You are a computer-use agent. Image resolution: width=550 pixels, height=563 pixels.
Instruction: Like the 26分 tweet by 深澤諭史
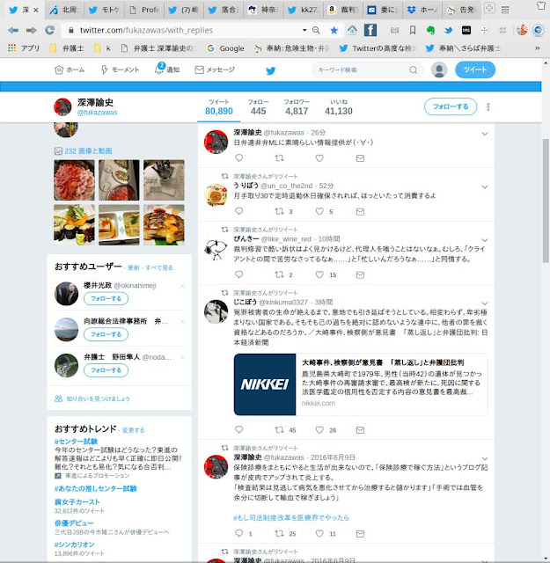tap(319, 158)
